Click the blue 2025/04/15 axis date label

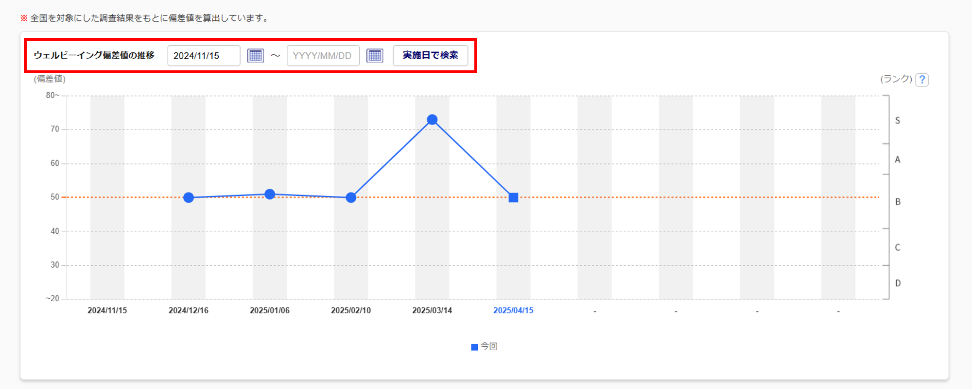(513, 310)
